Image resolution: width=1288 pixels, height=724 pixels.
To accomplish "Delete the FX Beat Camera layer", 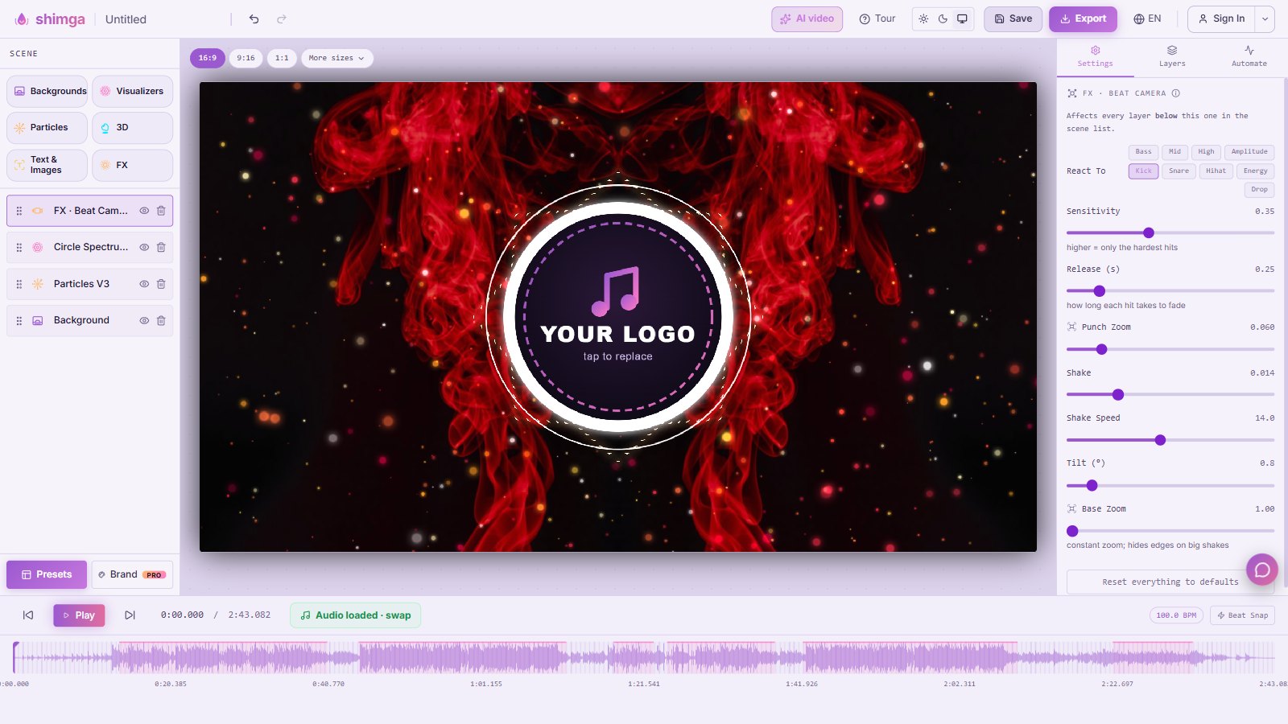I will click(161, 211).
